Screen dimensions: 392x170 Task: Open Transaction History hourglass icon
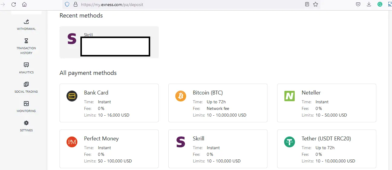pyautogui.click(x=26, y=41)
